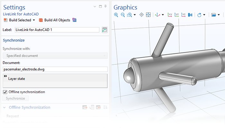Open the rotate view dropdown arrow
The height and width of the screenshot is (128, 225).
point(204,15)
